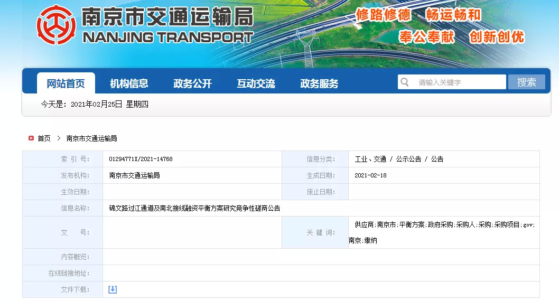
Task: Click the 信息名称 label cell
Action: coord(63,208)
